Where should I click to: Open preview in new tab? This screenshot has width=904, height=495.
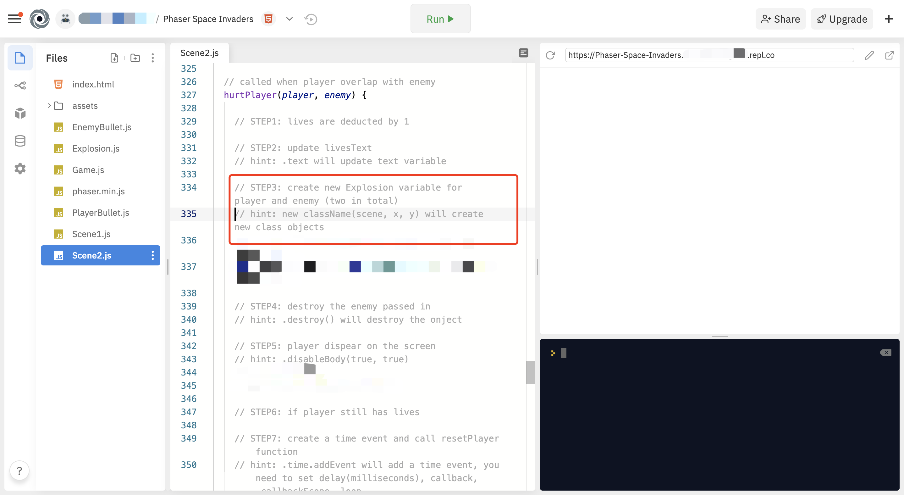coord(889,55)
